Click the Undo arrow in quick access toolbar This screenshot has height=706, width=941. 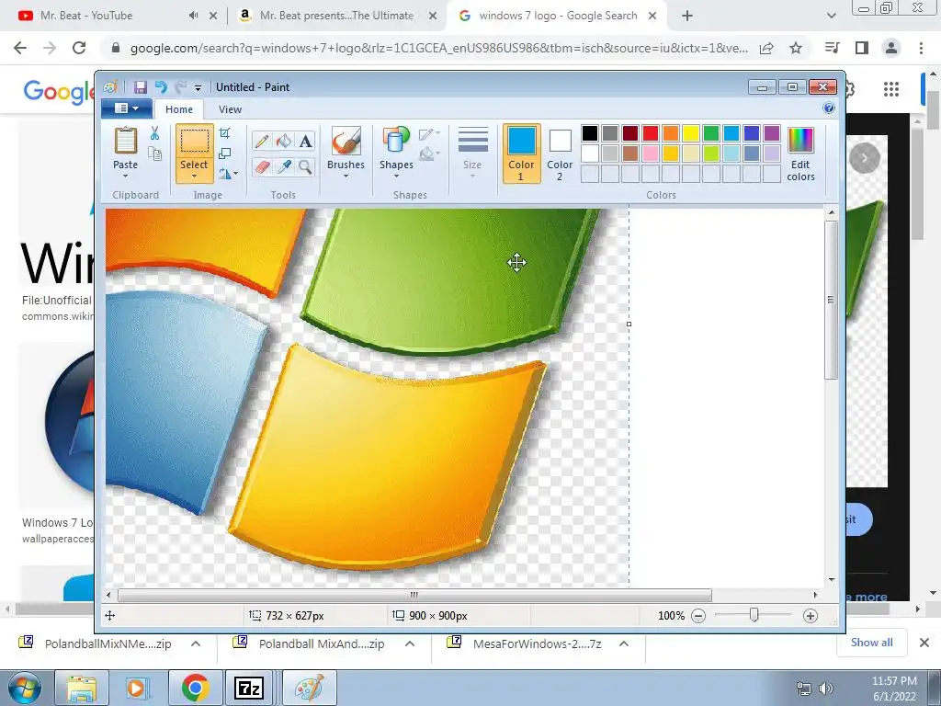coord(161,87)
